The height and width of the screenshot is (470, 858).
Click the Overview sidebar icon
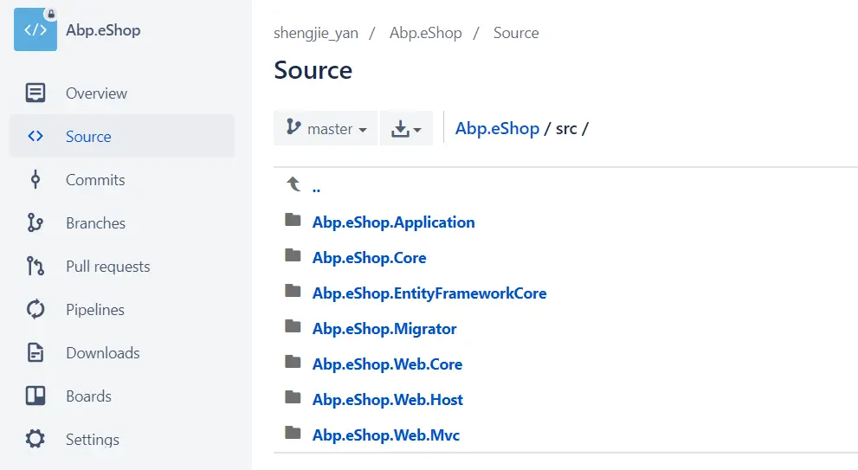point(35,93)
